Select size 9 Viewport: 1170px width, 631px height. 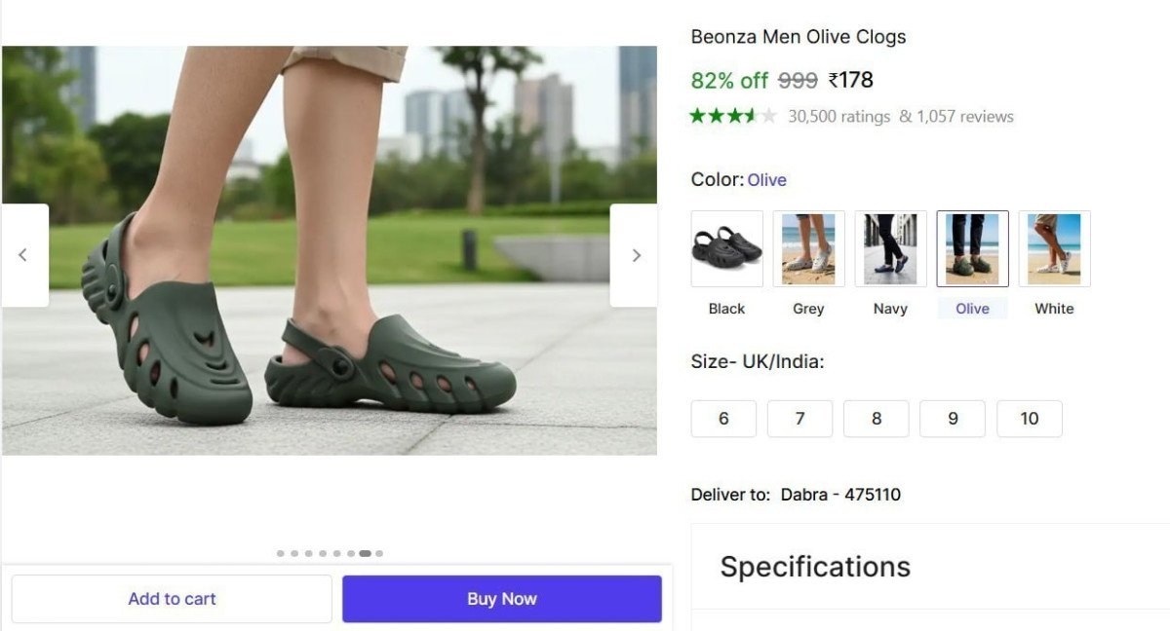click(952, 418)
